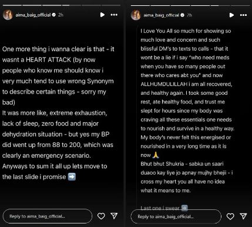Jump to first progress segment left story

pos(12,5)
